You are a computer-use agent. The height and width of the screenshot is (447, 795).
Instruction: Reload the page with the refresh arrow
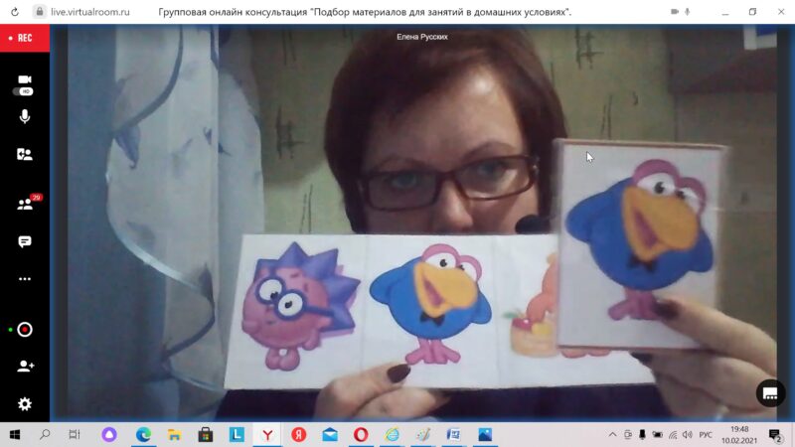pyautogui.click(x=15, y=12)
